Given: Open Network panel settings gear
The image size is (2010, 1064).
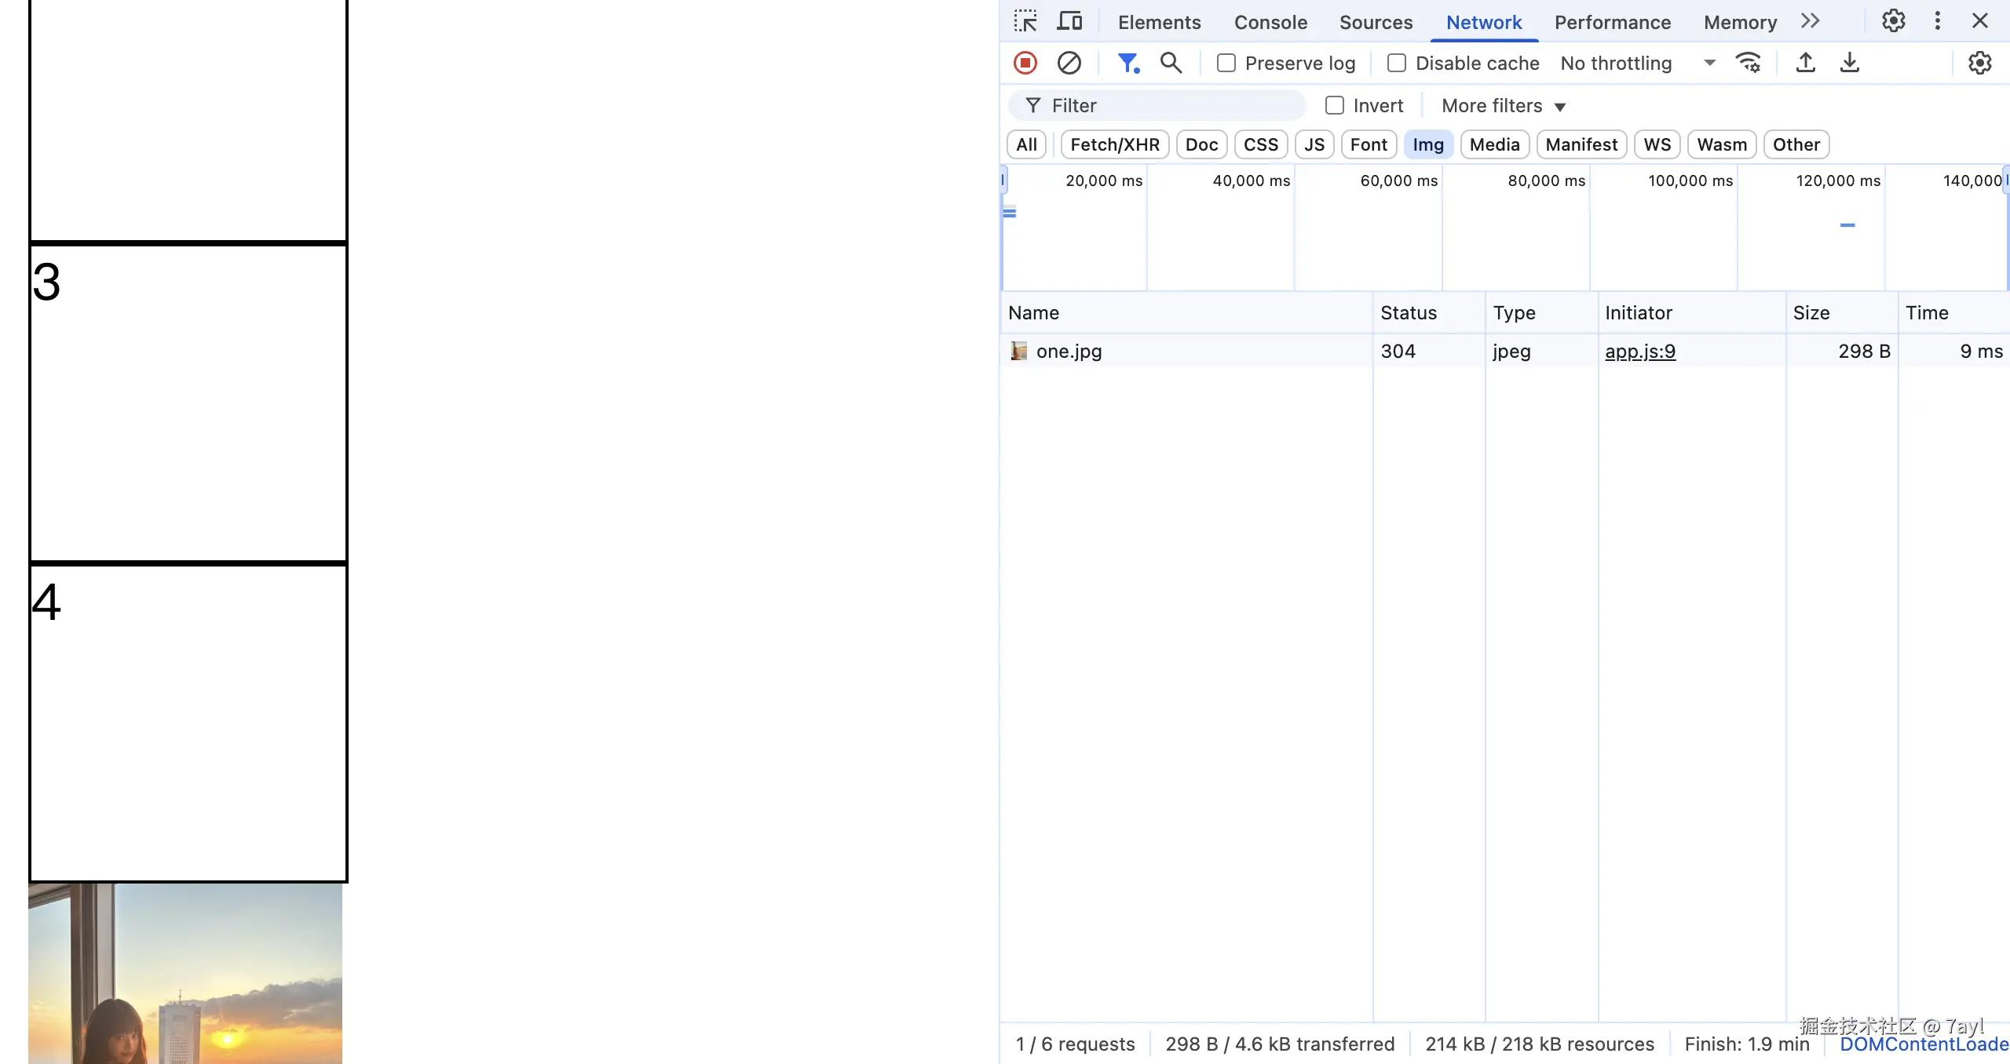Looking at the screenshot, I should (1979, 63).
